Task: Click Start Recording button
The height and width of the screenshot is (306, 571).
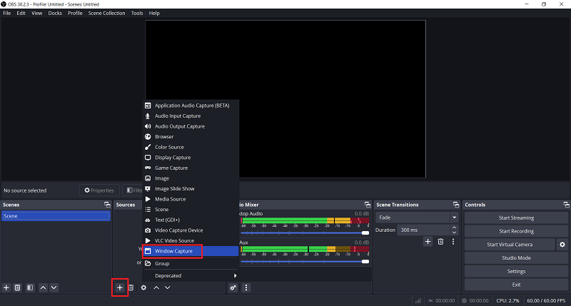Action: (x=516, y=231)
